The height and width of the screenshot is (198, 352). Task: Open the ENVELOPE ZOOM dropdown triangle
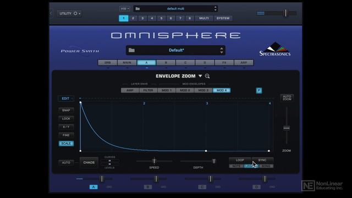point(200,76)
